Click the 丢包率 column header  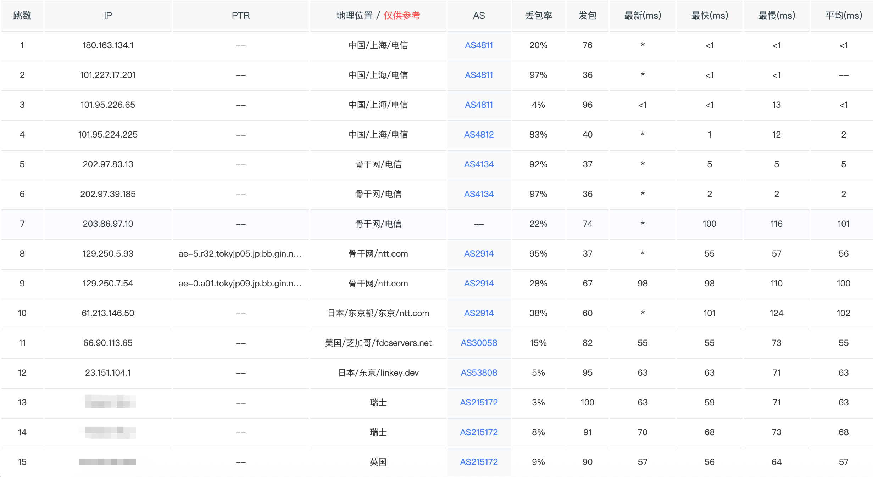pos(538,16)
